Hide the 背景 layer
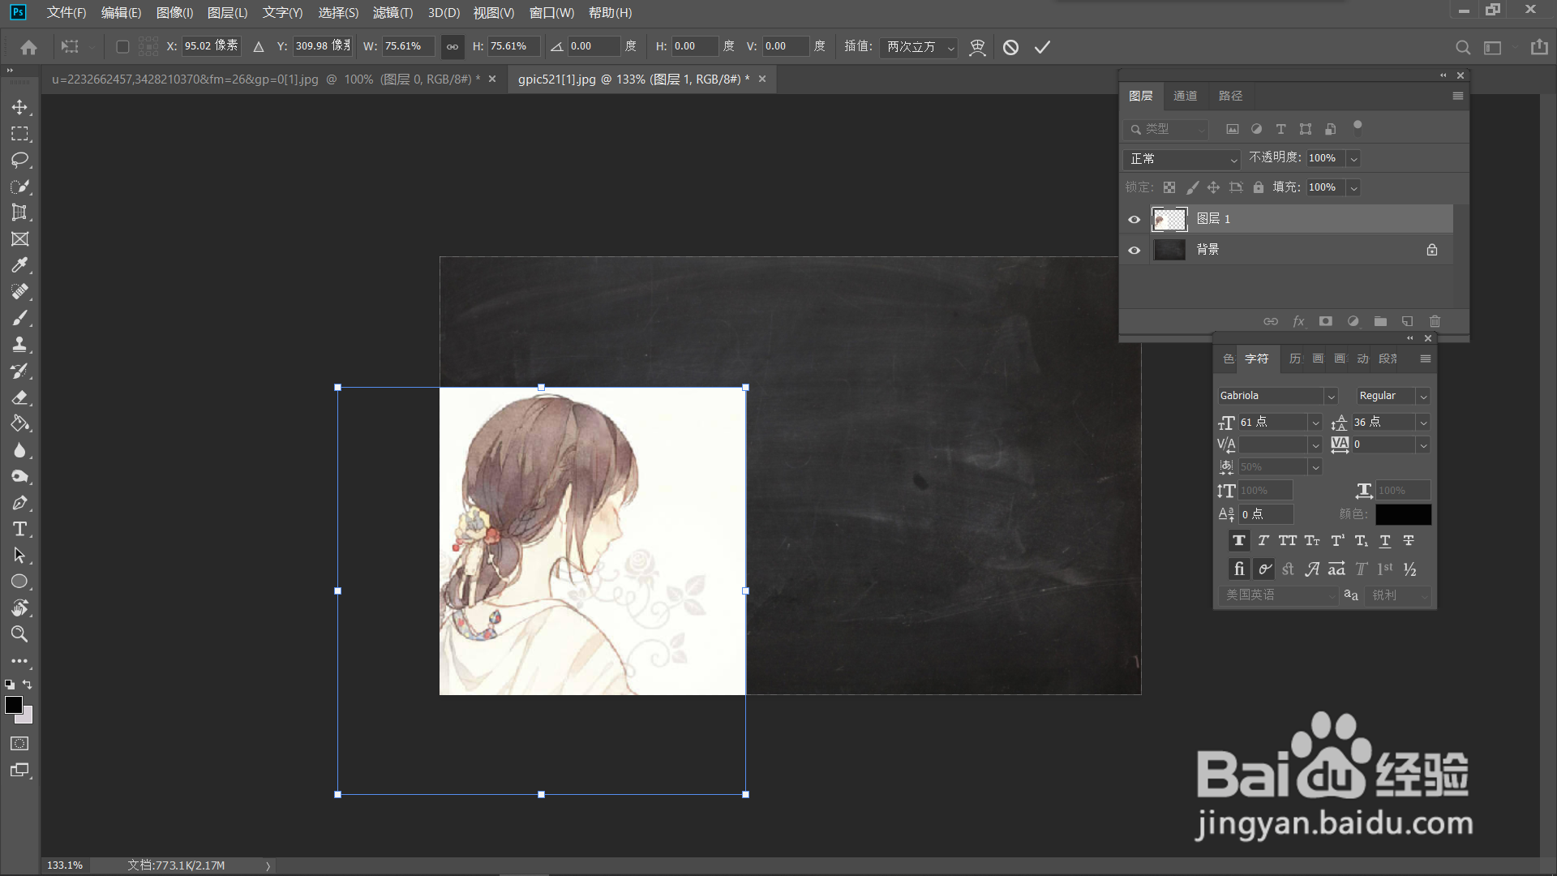 pyautogui.click(x=1134, y=250)
